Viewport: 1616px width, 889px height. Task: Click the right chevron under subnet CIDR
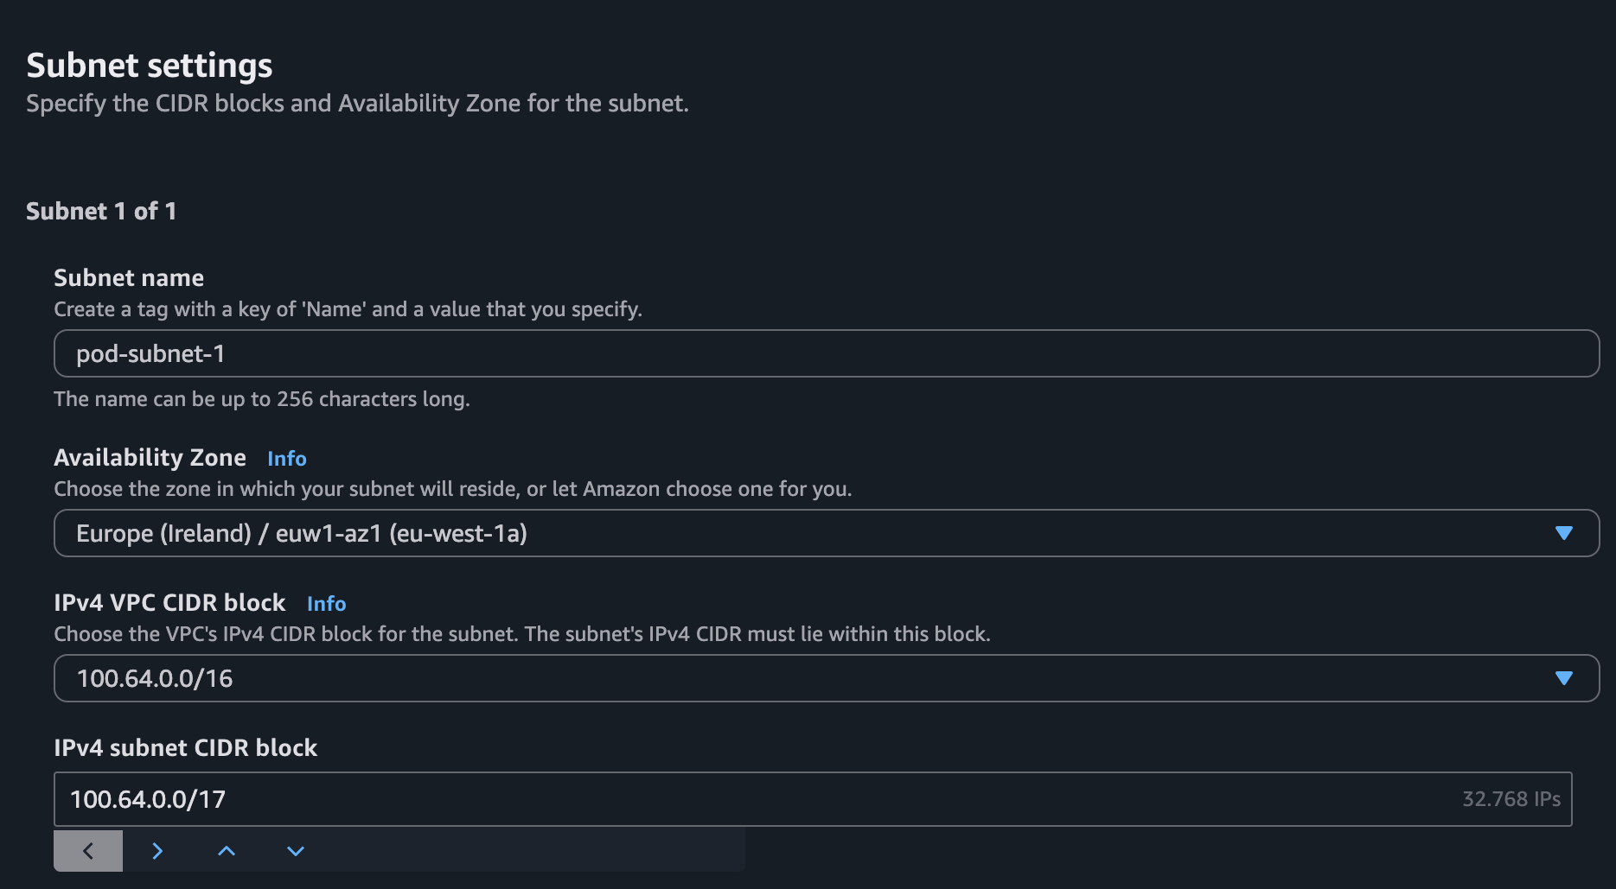coord(157,851)
